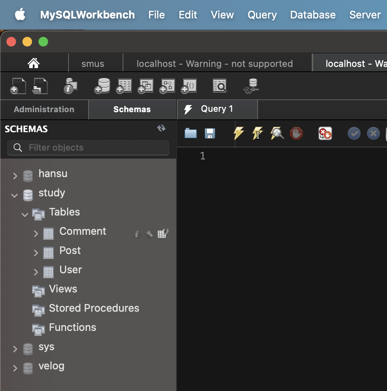Select the study schema
The width and height of the screenshot is (387, 391).
click(52, 193)
